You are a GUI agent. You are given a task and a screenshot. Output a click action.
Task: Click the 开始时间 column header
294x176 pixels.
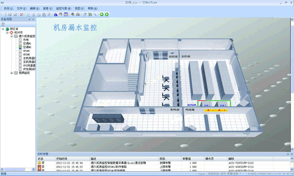point(62,159)
